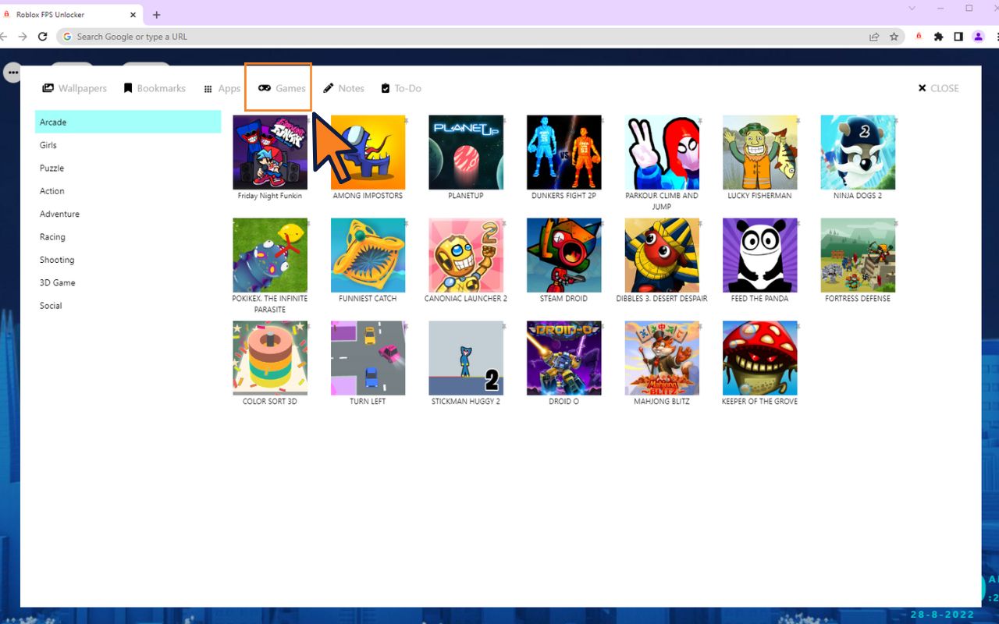Select the Arcade category
This screenshot has width=999, height=624.
coord(128,122)
